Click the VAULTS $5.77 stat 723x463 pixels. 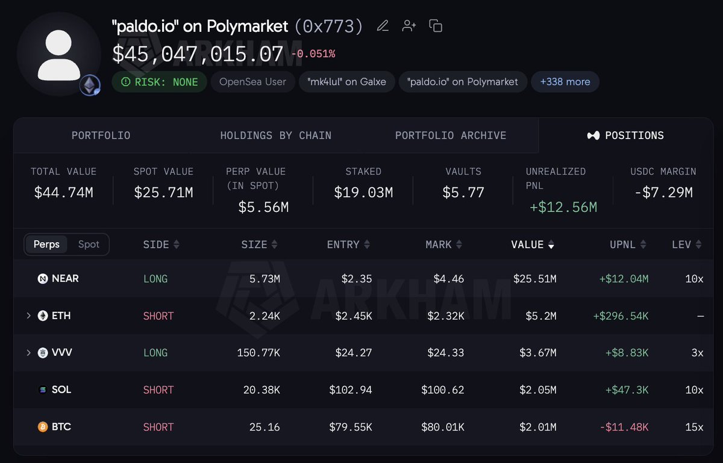463,183
